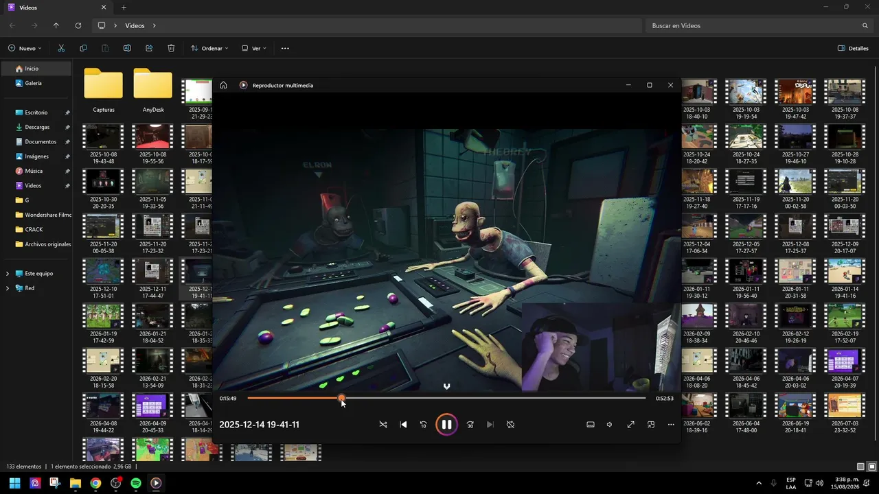Open Imágenes in the navigation pane
Image resolution: width=879 pixels, height=494 pixels.
tap(36, 156)
